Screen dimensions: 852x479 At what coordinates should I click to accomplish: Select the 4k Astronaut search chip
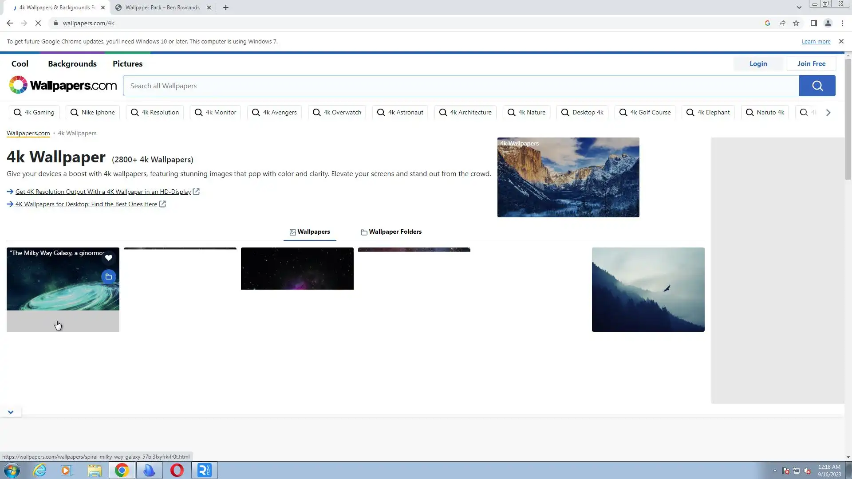click(400, 112)
